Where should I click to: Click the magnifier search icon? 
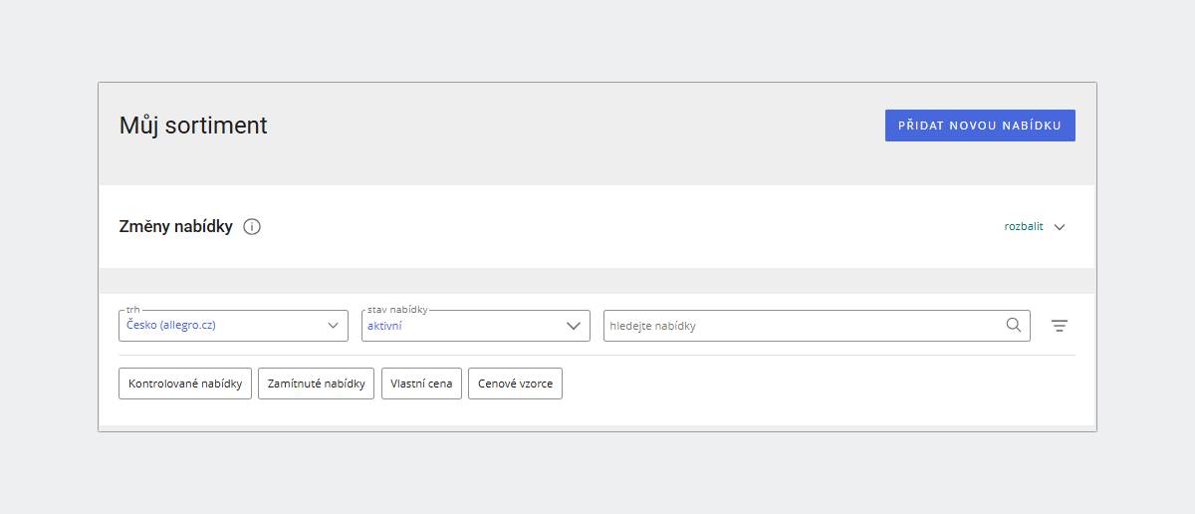[1014, 325]
